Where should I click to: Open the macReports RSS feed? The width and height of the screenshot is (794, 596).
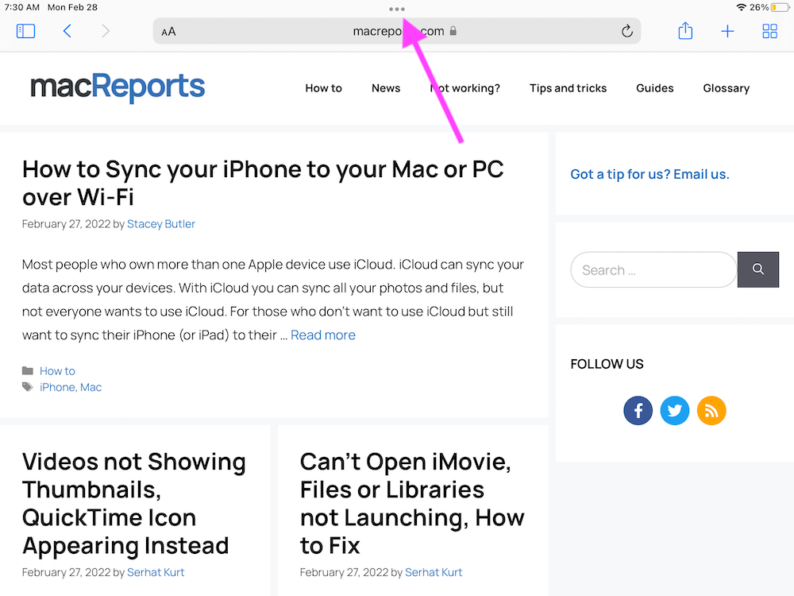coord(711,411)
